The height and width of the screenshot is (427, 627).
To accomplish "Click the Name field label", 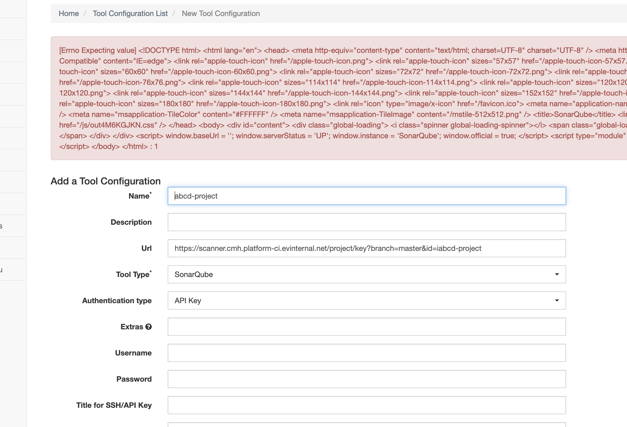I will coord(140,196).
